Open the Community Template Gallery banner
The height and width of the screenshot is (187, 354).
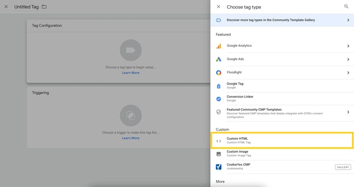coord(282,20)
